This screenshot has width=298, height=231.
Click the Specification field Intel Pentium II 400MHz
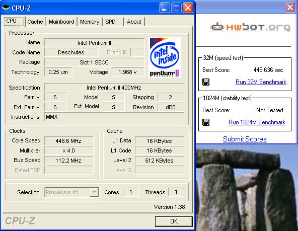(x=114, y=88)
